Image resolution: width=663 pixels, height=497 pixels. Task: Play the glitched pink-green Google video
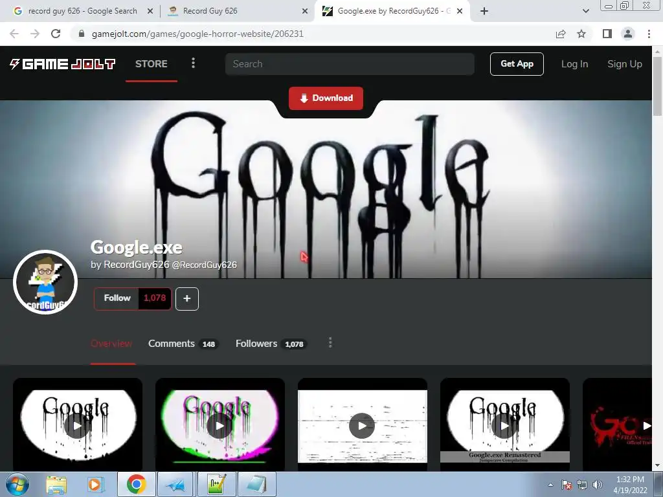(220, 425)
